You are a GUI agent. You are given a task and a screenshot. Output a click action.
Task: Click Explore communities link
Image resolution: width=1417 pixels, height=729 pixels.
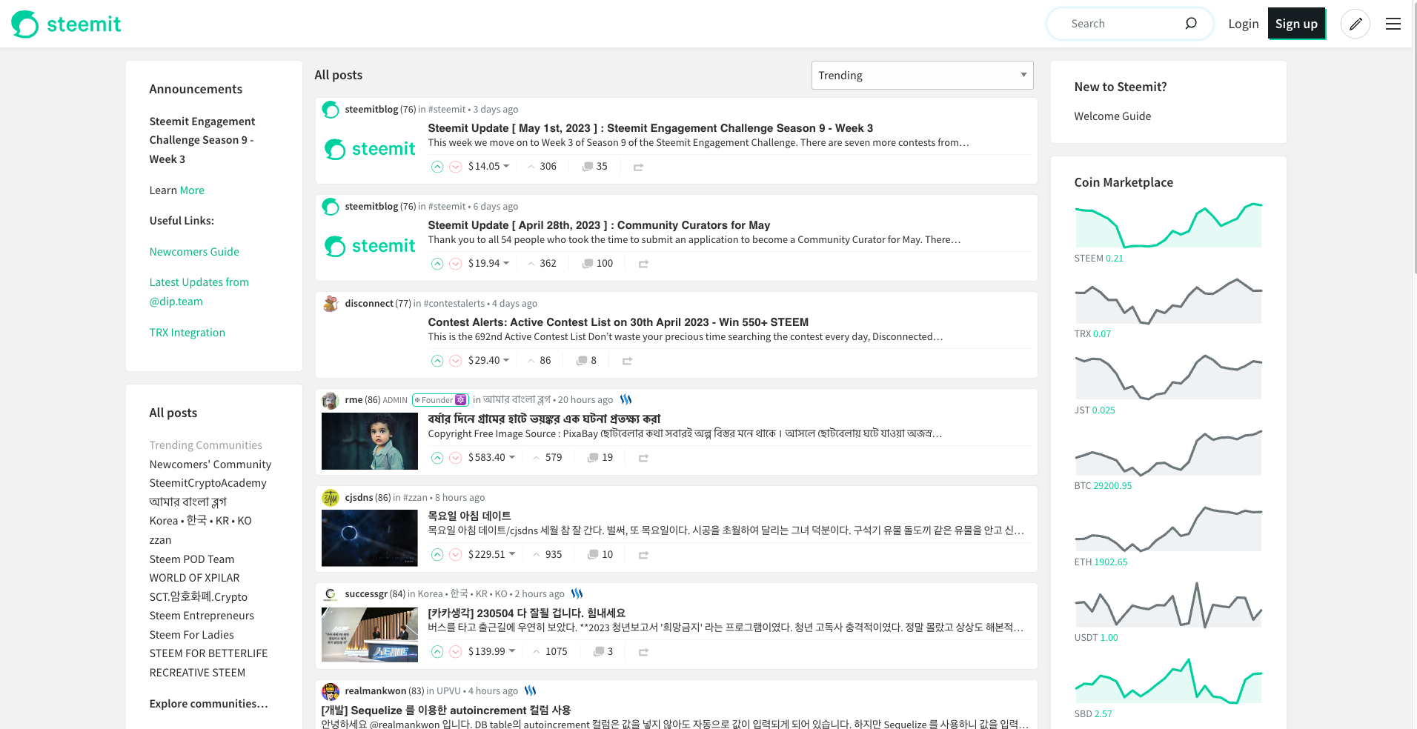[209, 704]
